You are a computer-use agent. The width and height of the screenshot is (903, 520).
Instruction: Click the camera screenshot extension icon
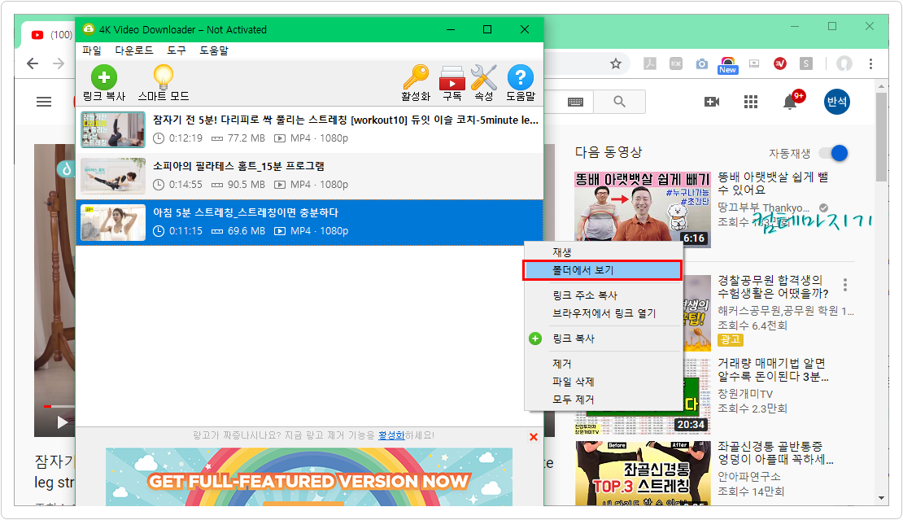pos(701,63)
